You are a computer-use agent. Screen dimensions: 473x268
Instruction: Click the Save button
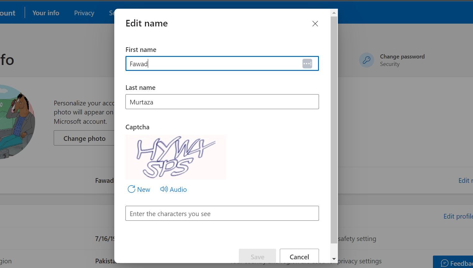coord(257,256)
